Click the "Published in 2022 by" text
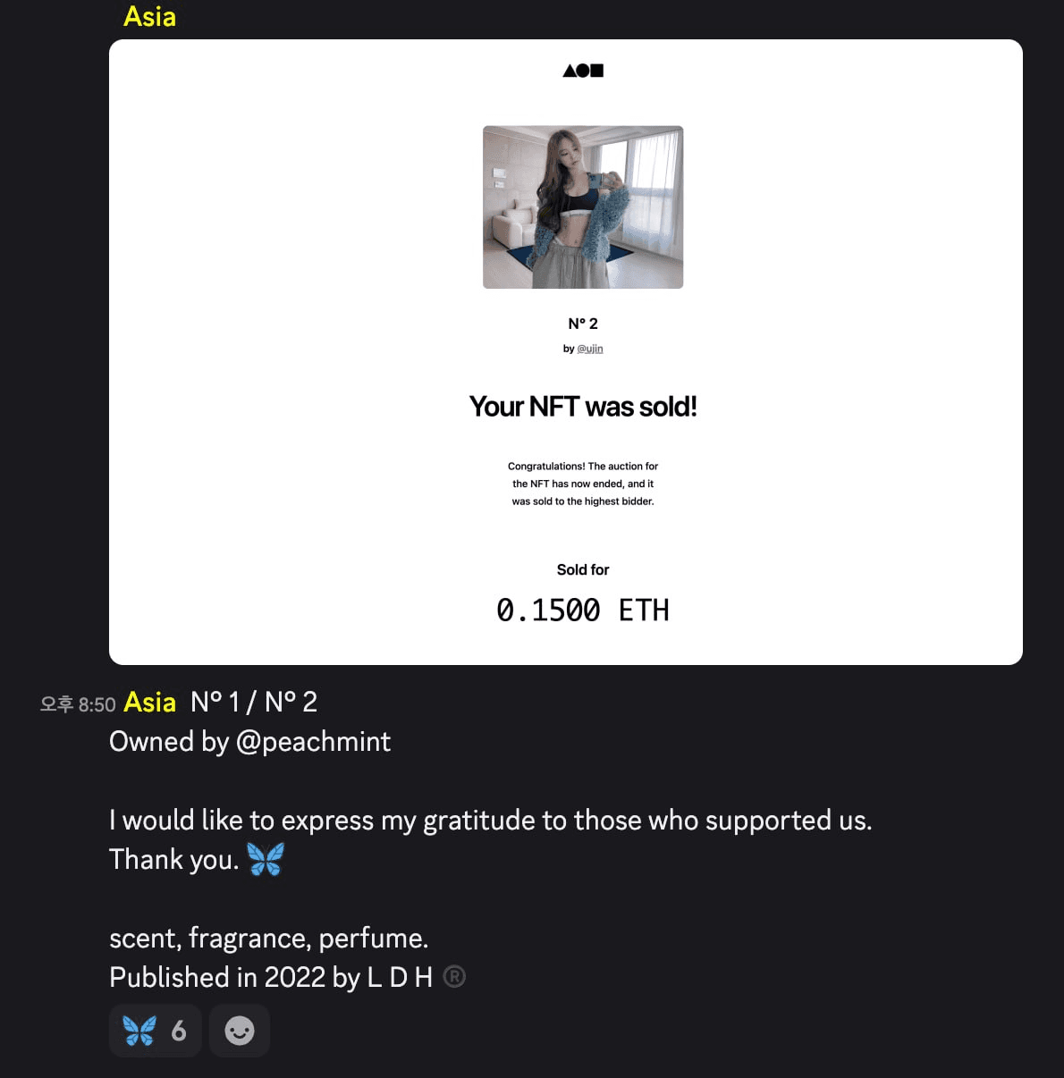 pyautogui.click(x=234, y=977)
